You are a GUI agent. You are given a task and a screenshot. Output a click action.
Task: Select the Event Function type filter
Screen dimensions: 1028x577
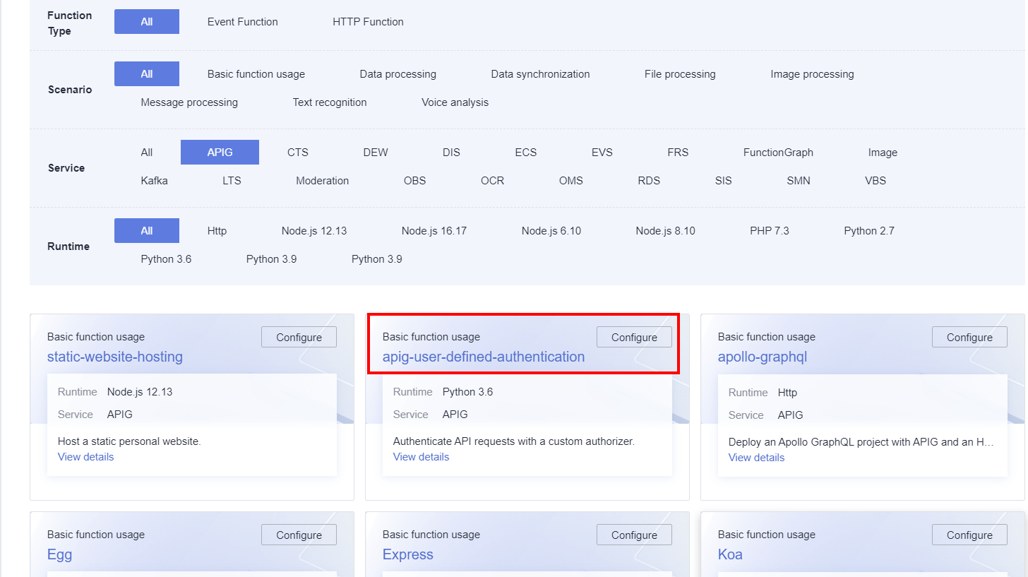click(x=242, y=22)
